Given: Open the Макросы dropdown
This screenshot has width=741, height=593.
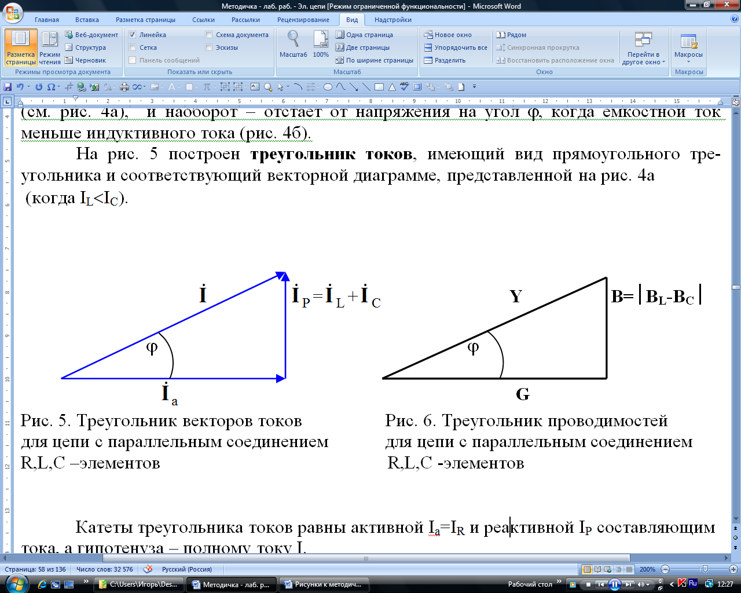Looking at the screenshot, I should (x=688, y=48).
